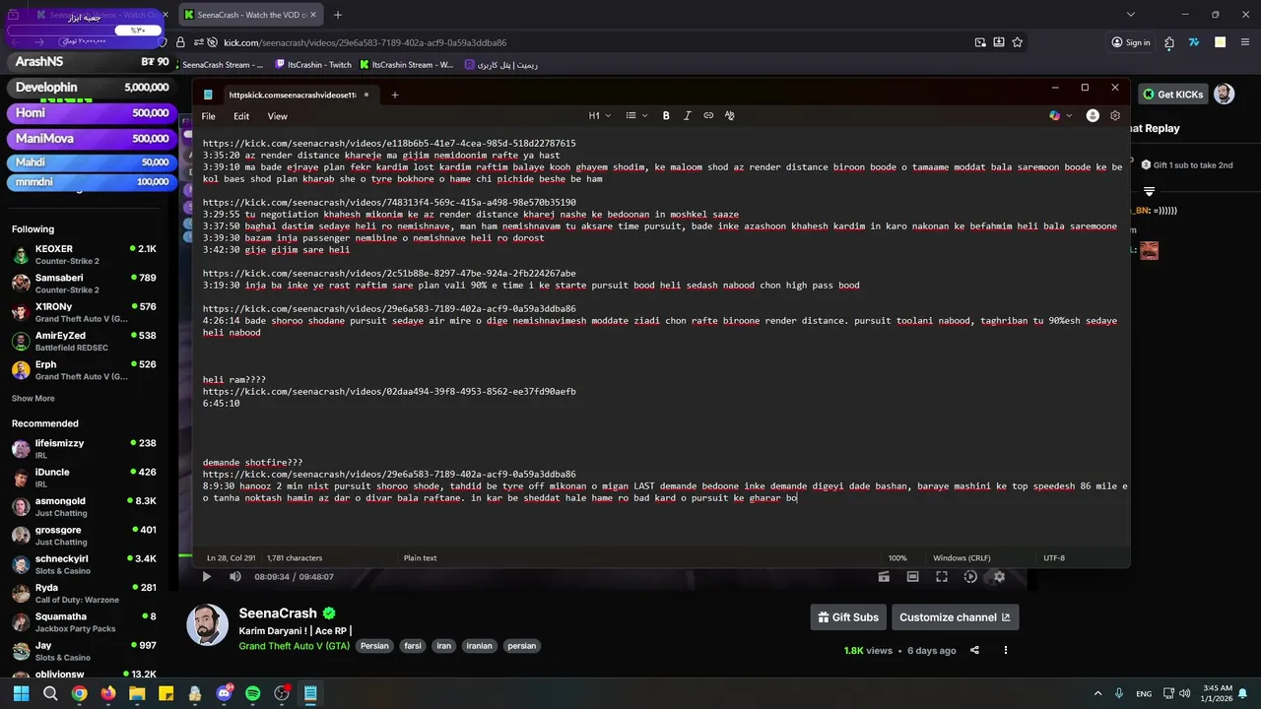This screenshot has width=1261, height=709.
Task: Change line ending Windows (CRLF)
Action: click(x=962, y=557)
